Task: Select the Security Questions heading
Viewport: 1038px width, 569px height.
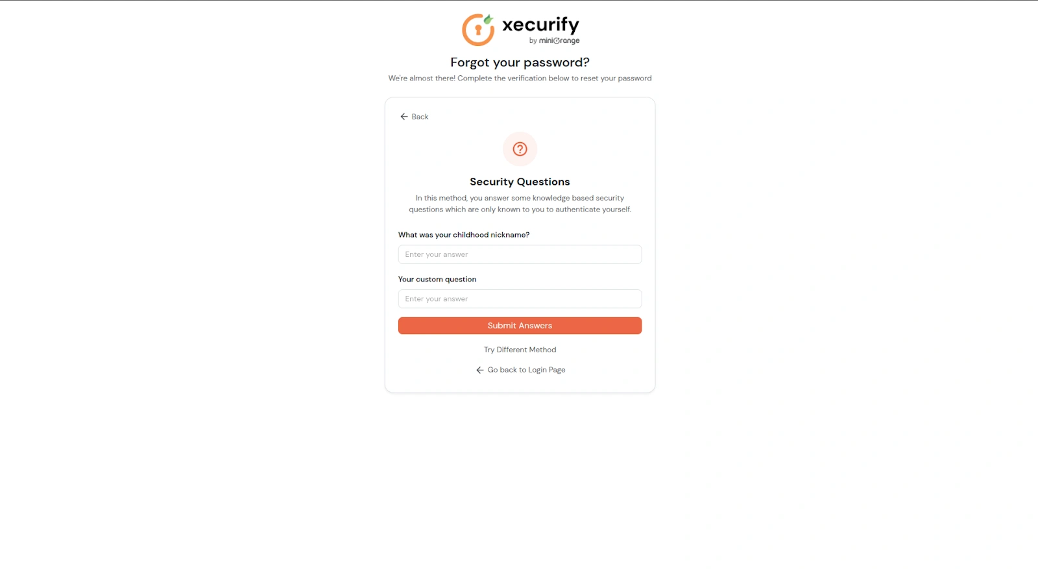Action: click(519, 182)
